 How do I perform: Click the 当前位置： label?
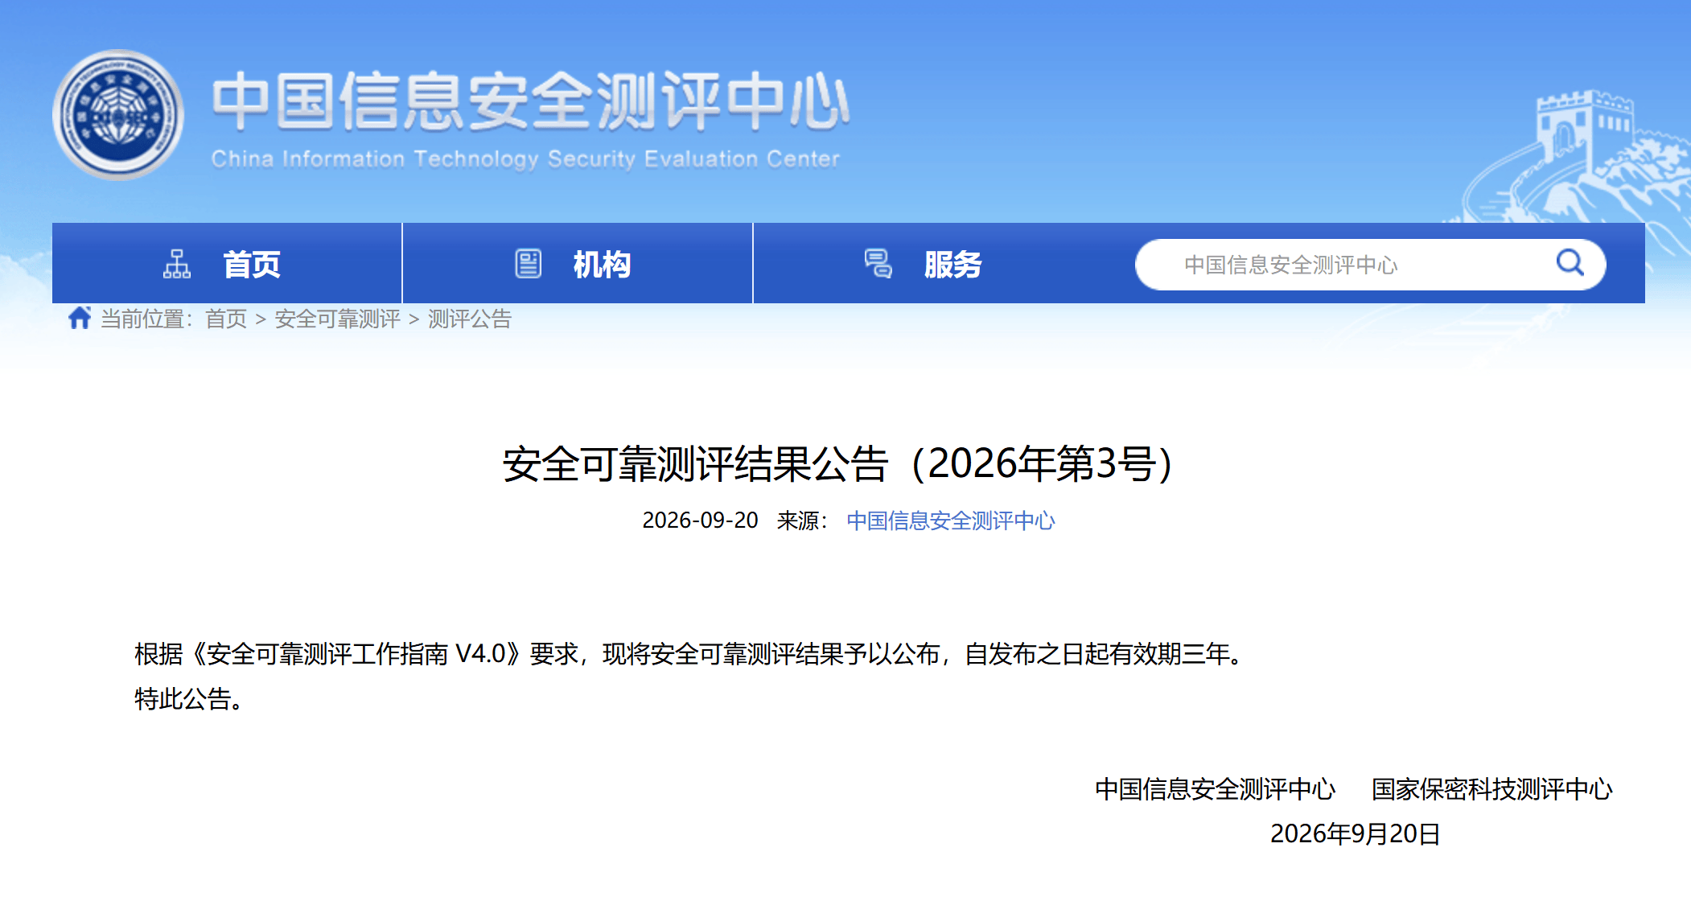pyautogui.click(x=148, y=319)
